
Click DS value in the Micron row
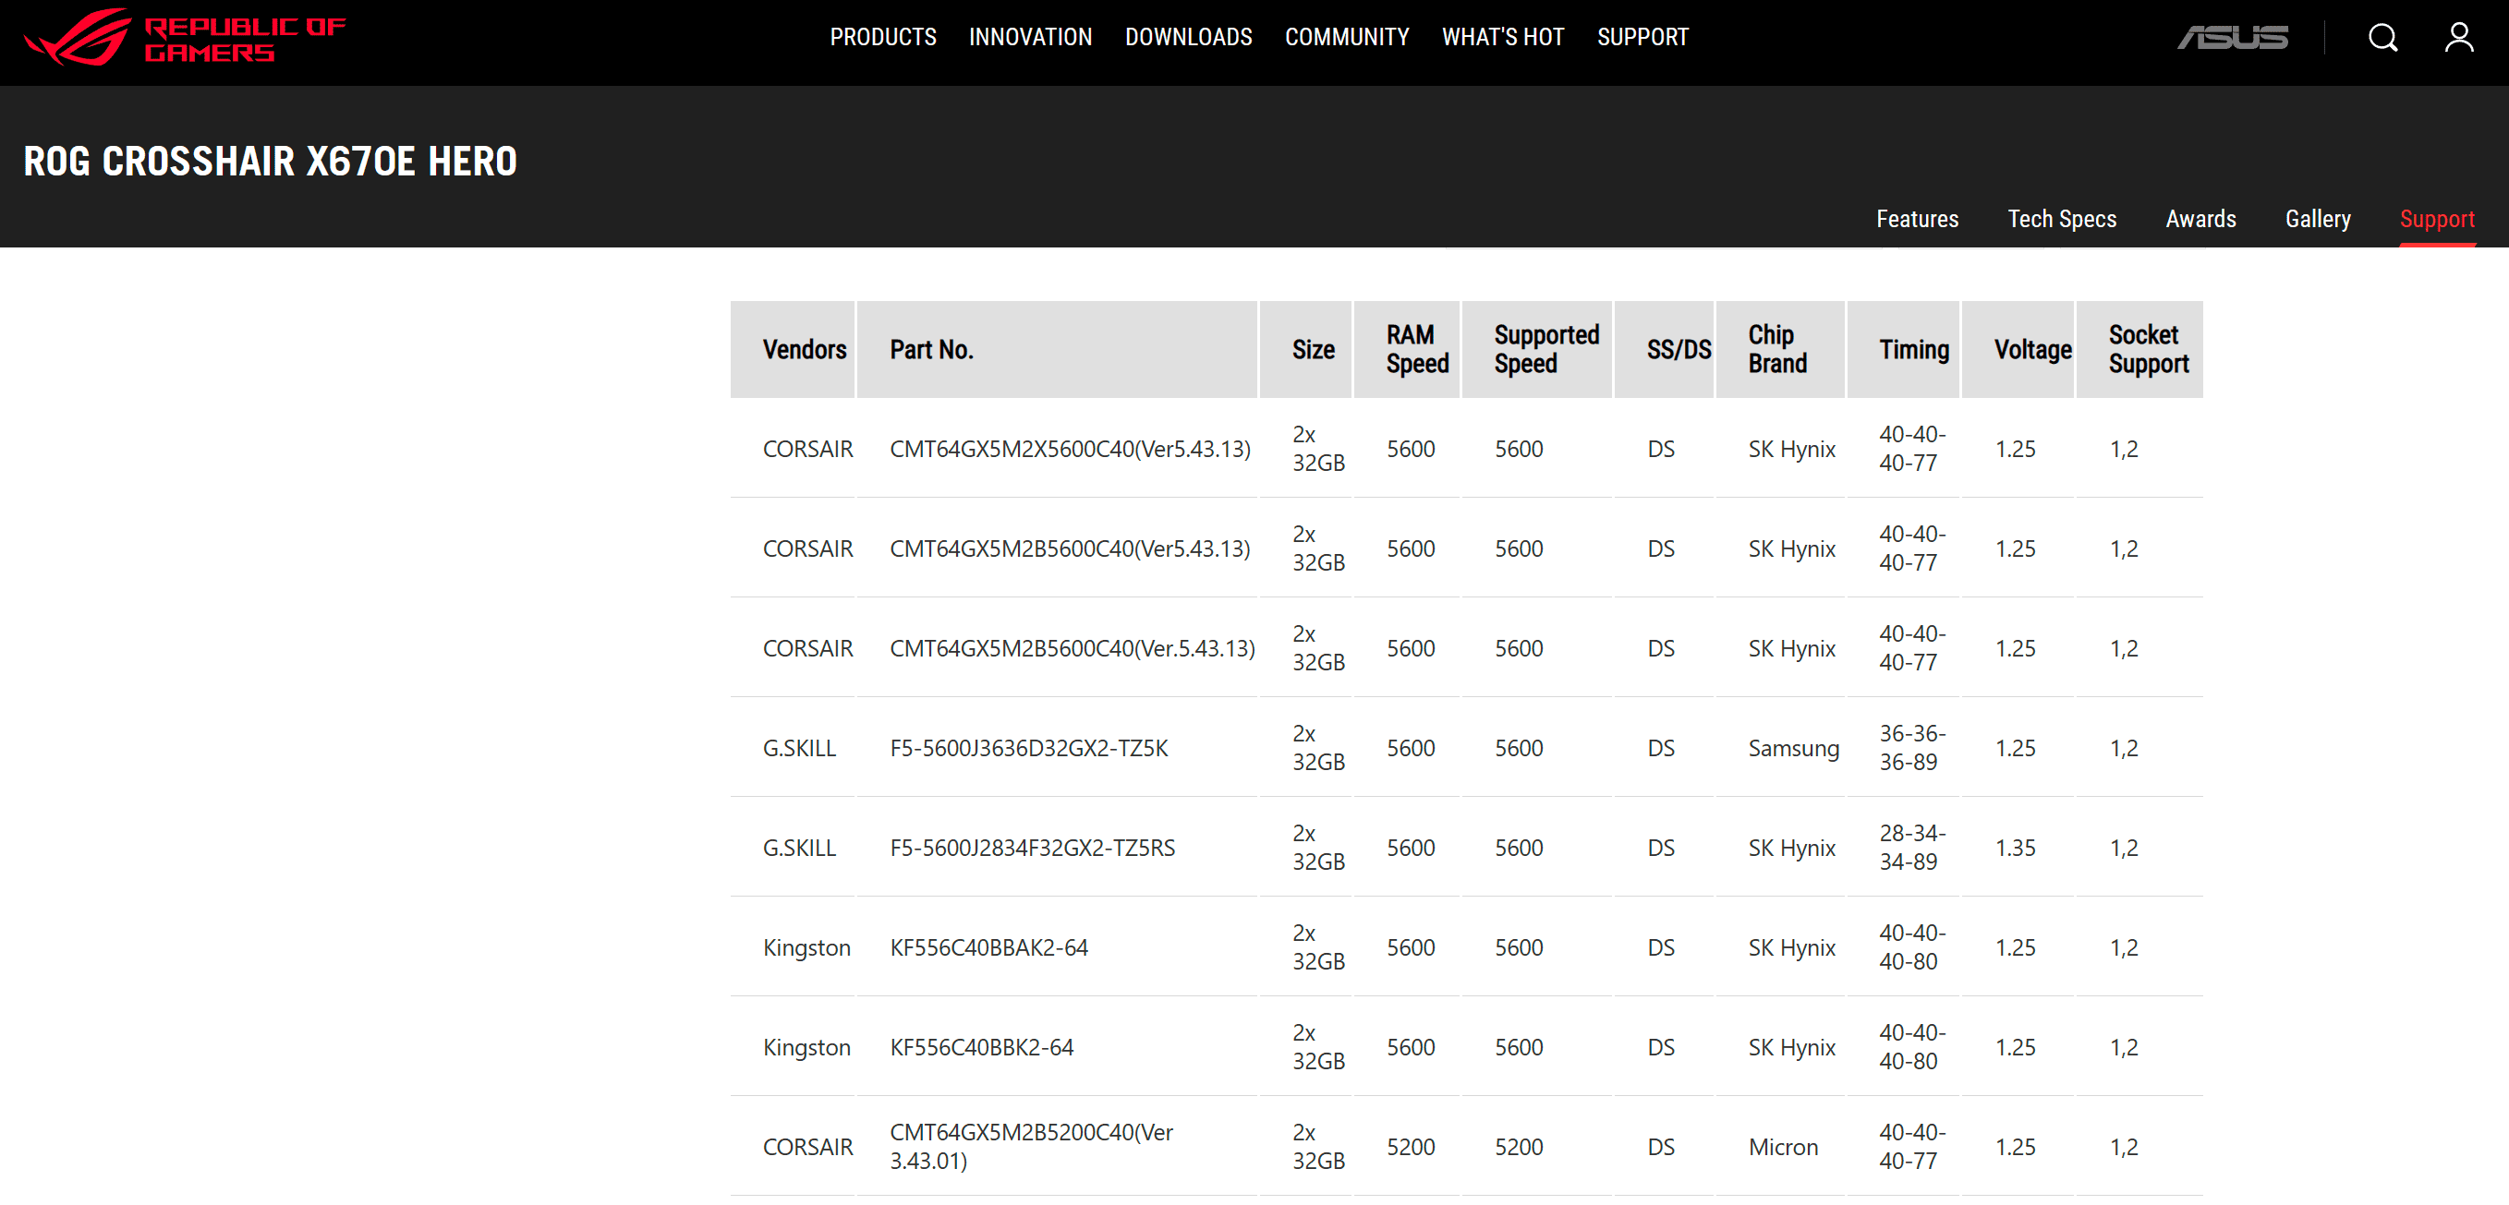click(1661, 1148)
